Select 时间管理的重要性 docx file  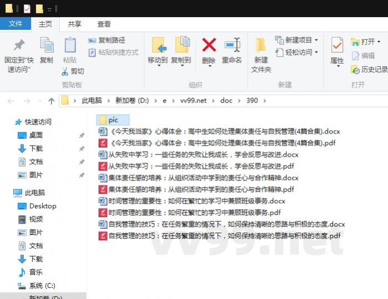pos(192,201)
